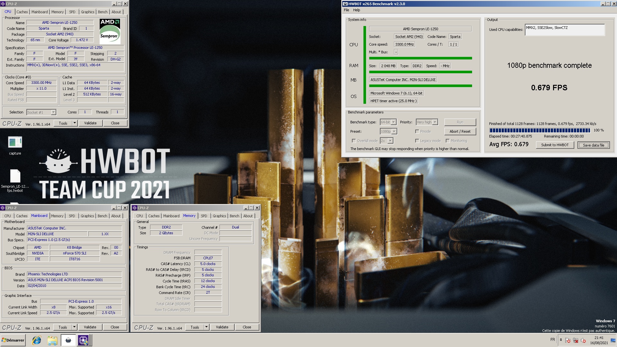Click the green bar under CPU info
Image resolution: width=617 pixels, height=347 pixels.
click(x=420, y=58)
